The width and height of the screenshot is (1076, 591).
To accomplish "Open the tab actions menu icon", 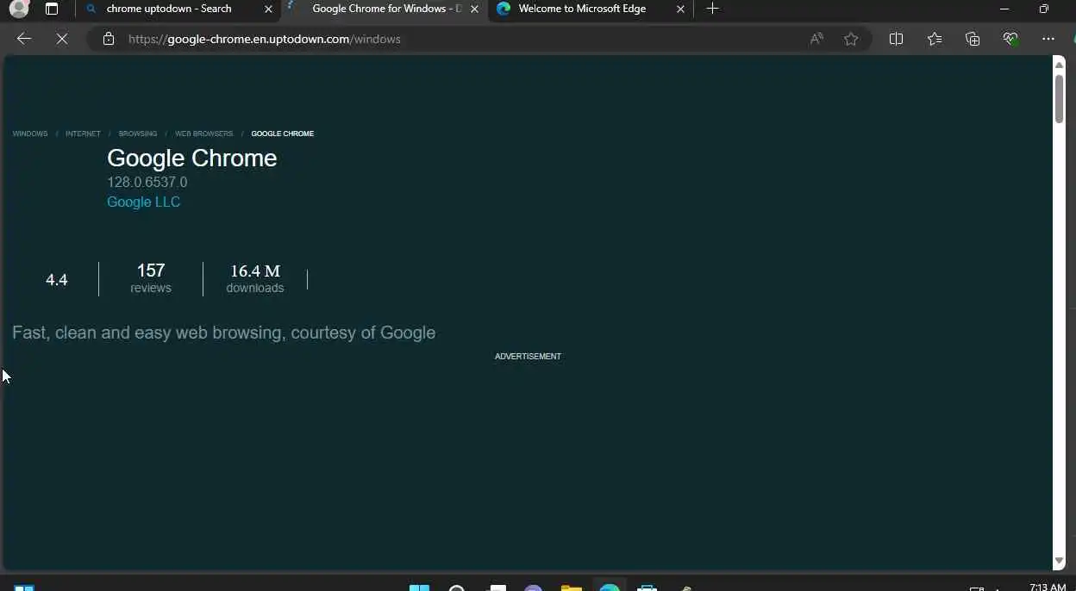I will click(52, 9).
